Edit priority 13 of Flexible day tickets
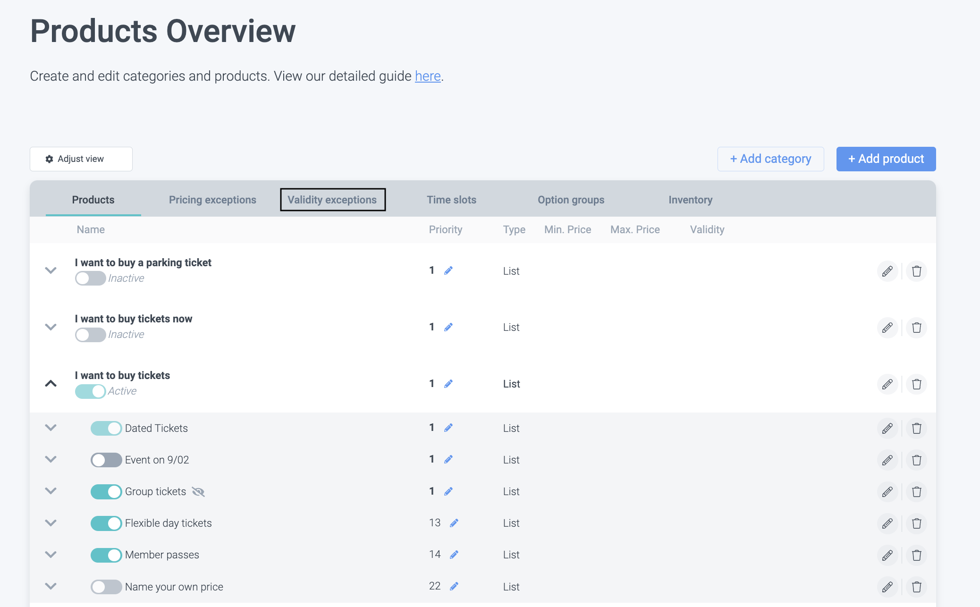Screen dimensions: 980x607 tap(454, 523)
